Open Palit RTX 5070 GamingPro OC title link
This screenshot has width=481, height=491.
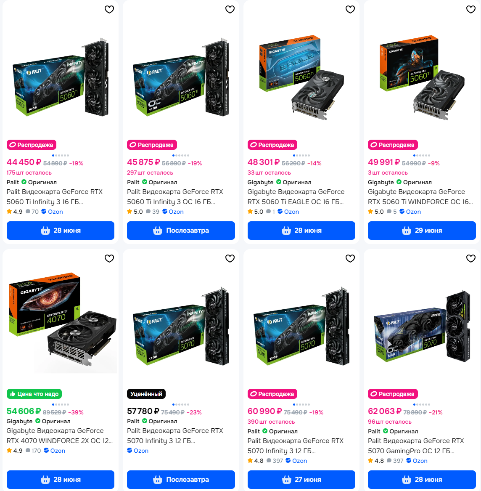pos(416,446)
